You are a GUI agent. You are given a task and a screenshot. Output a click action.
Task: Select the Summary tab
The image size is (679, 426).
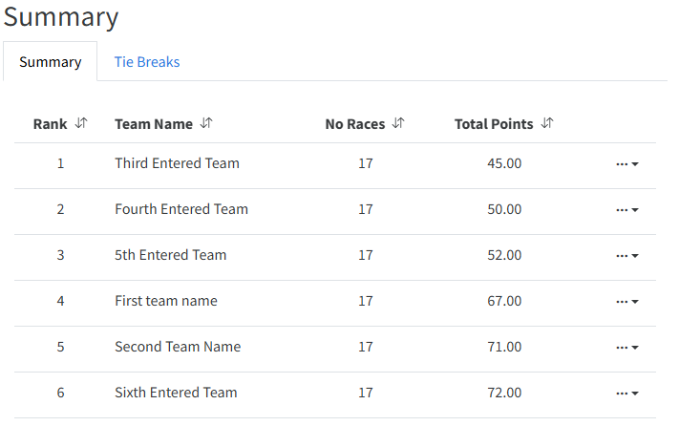tap(51, 62)
